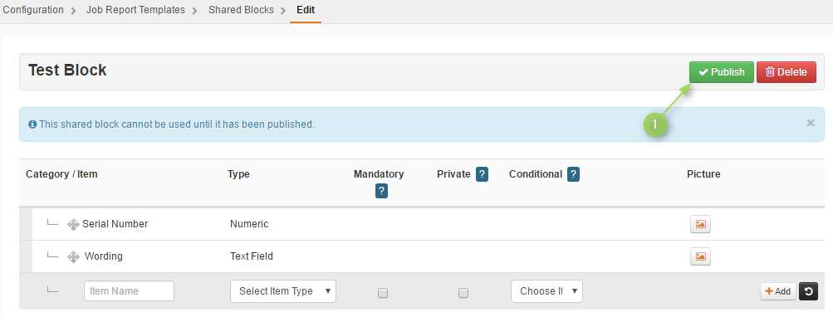Publish the Test Block
Viewport: 833px width, 317px height.
coord(722,72)
